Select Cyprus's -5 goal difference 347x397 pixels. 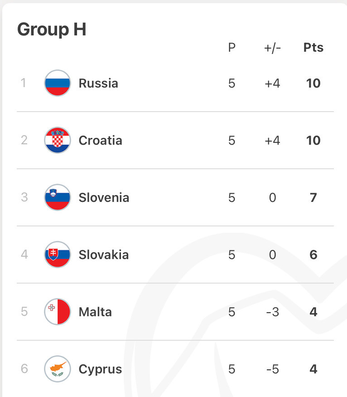(272, 369)
